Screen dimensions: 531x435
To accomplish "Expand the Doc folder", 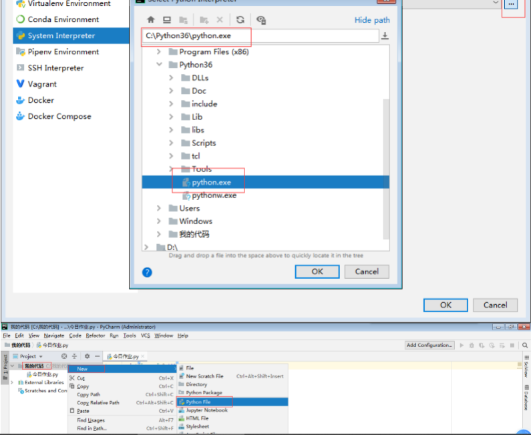I will coord(171,91).
